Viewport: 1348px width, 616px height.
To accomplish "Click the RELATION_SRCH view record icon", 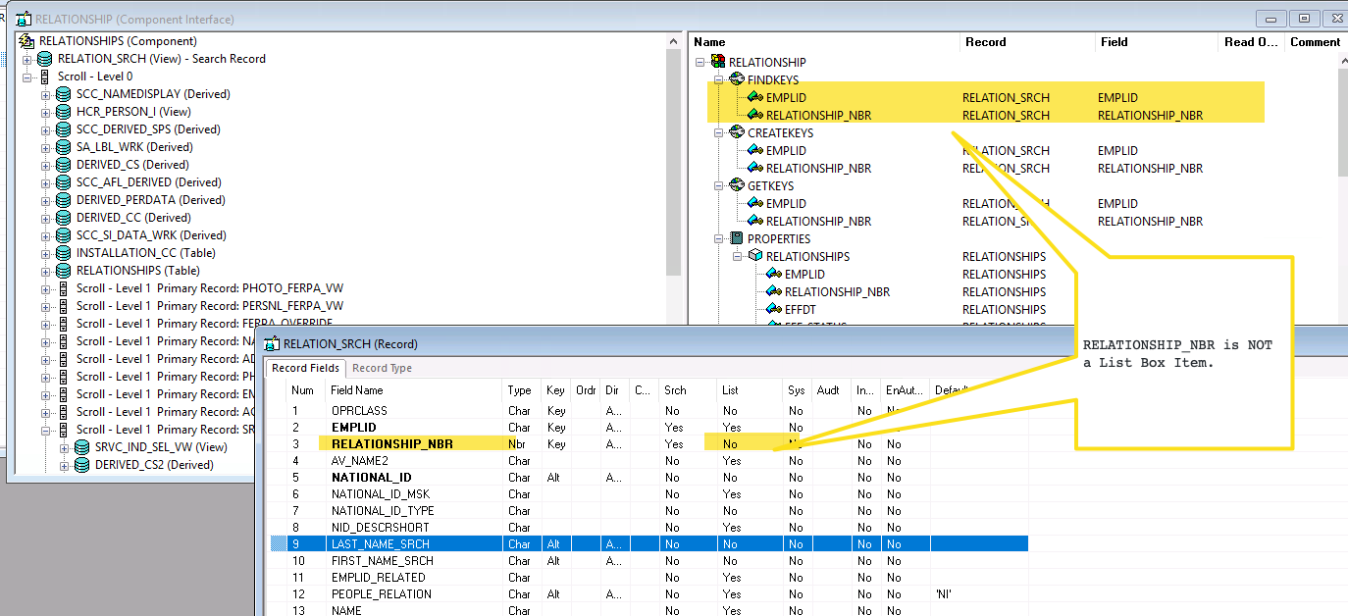I will [45, 59].
